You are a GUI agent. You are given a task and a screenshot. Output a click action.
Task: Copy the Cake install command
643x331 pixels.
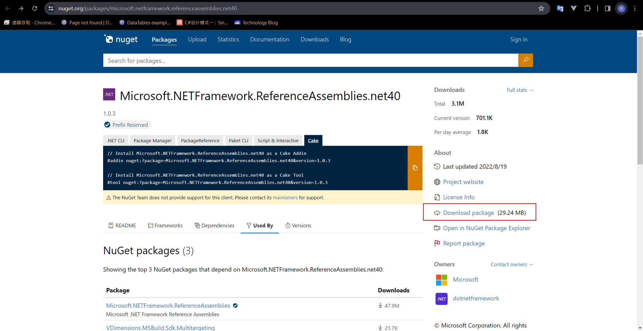click(x=415, y=168)
